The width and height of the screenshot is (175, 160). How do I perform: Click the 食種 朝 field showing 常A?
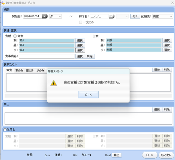[47, 40]
